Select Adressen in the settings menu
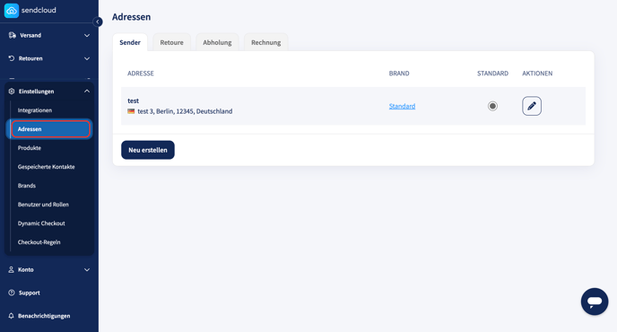The height and width of the screenshot is (332, 617). [51, 129]
